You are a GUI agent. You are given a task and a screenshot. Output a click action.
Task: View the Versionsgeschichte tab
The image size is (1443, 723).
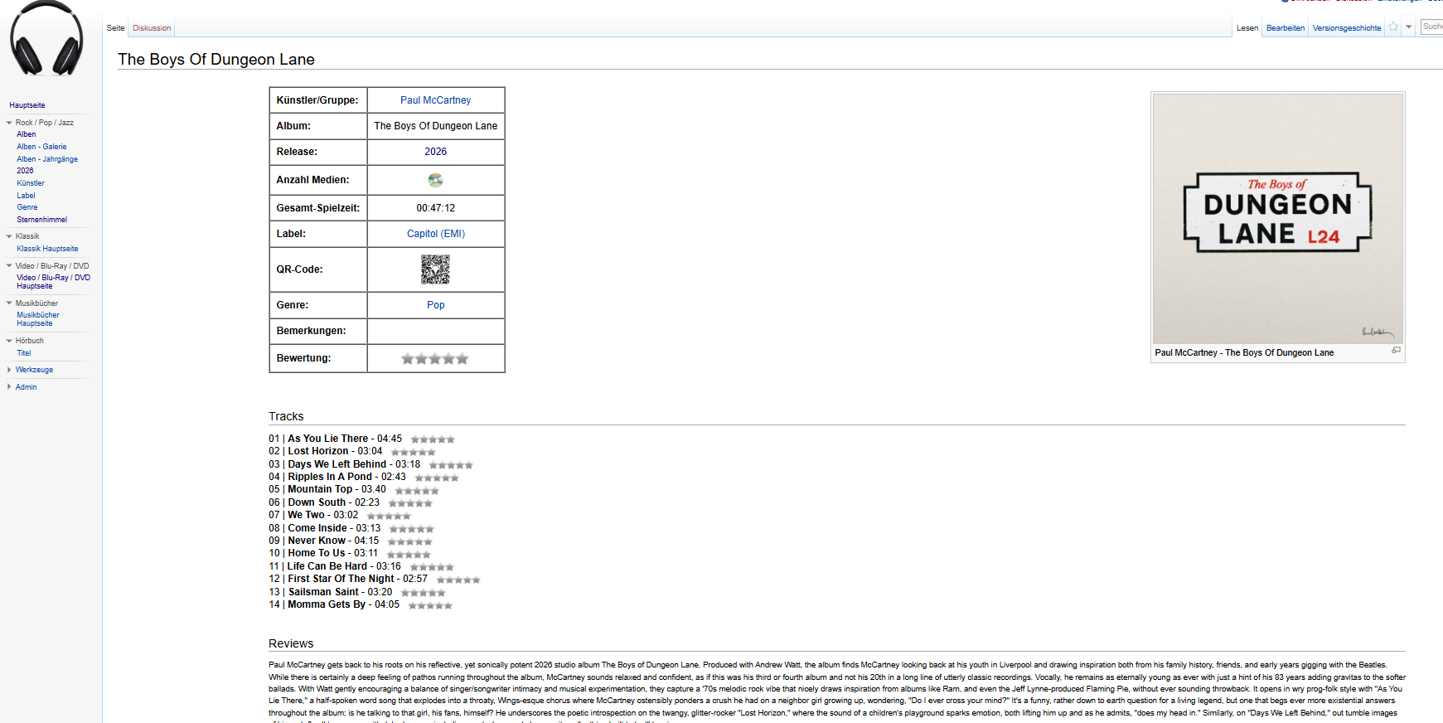click(1347, 28)
